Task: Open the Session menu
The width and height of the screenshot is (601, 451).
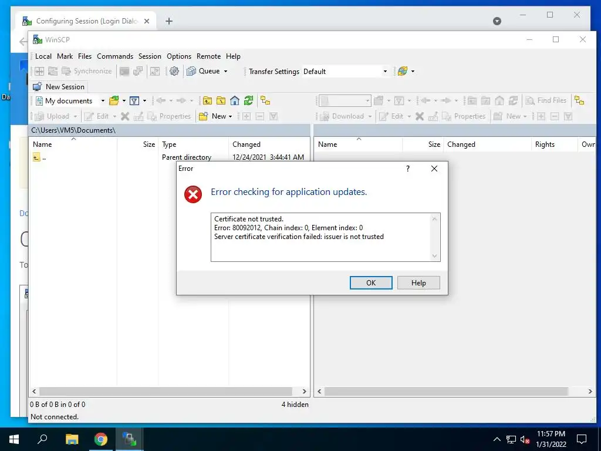Action: click(150, 56)
